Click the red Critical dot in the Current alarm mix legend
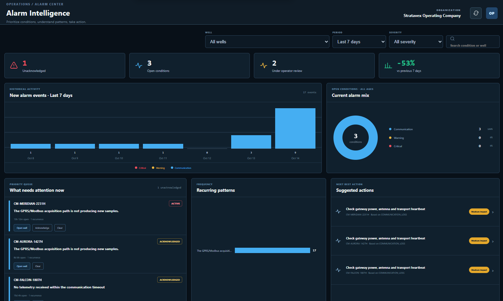 point(390,146)
